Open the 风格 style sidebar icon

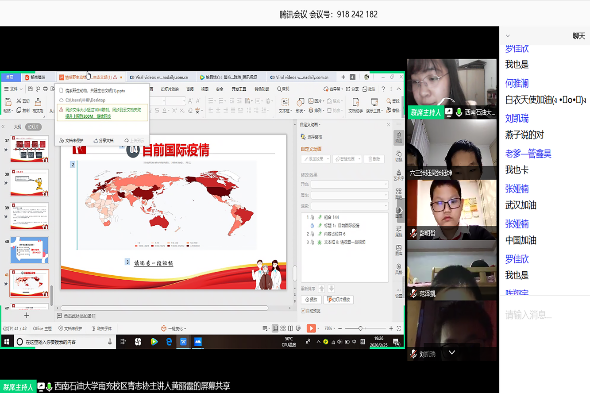click(x=398, y=269)
